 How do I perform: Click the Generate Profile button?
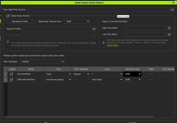coord(20,21)
